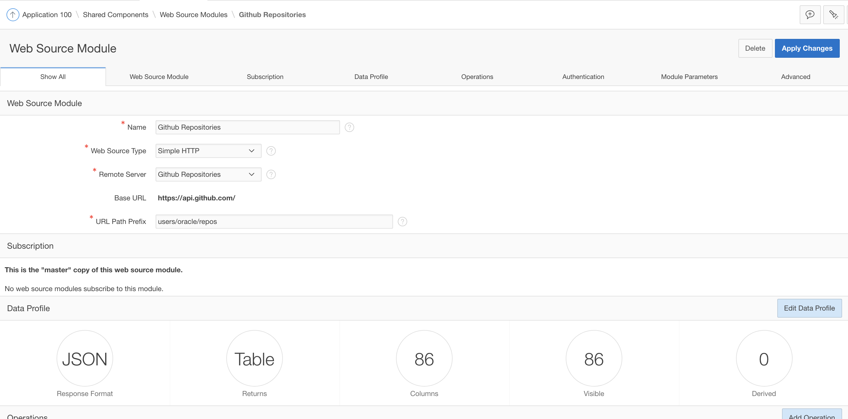Click the Name input field
Screen dimensions: 848x419
(x=247, y=127)
